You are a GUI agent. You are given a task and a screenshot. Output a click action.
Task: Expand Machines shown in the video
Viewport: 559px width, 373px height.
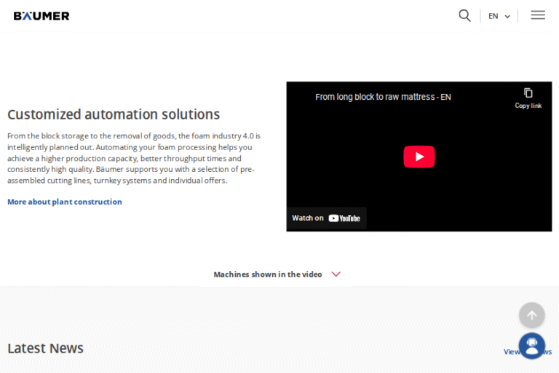coord(267,275)
